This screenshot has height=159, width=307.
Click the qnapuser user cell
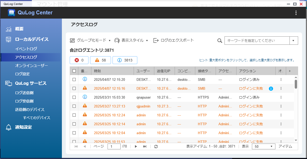point(144,98)
